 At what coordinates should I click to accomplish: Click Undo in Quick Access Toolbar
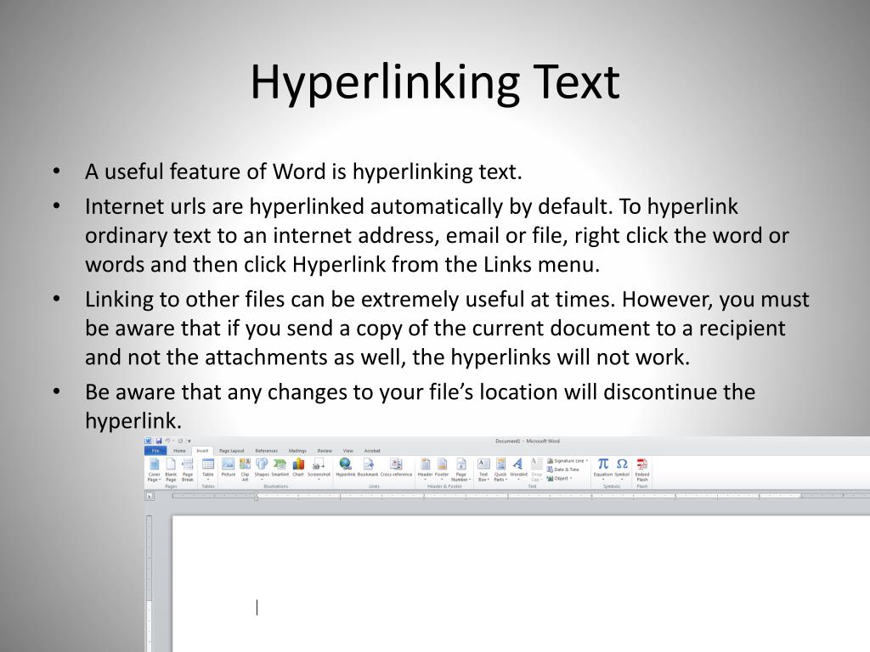tap(167, 441)
